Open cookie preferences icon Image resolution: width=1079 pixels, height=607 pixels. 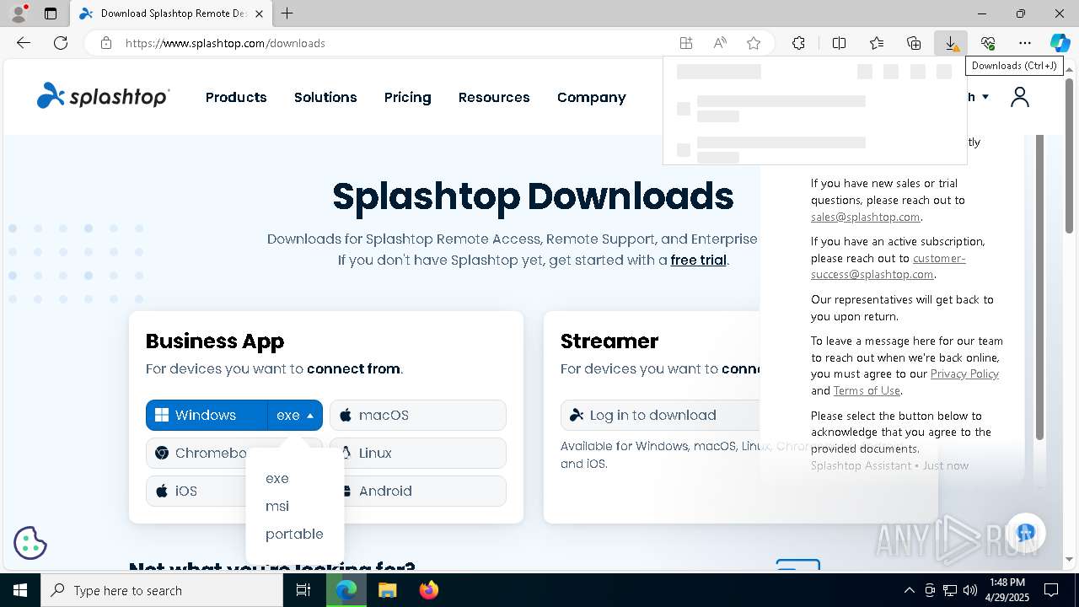tap(30, 543)
